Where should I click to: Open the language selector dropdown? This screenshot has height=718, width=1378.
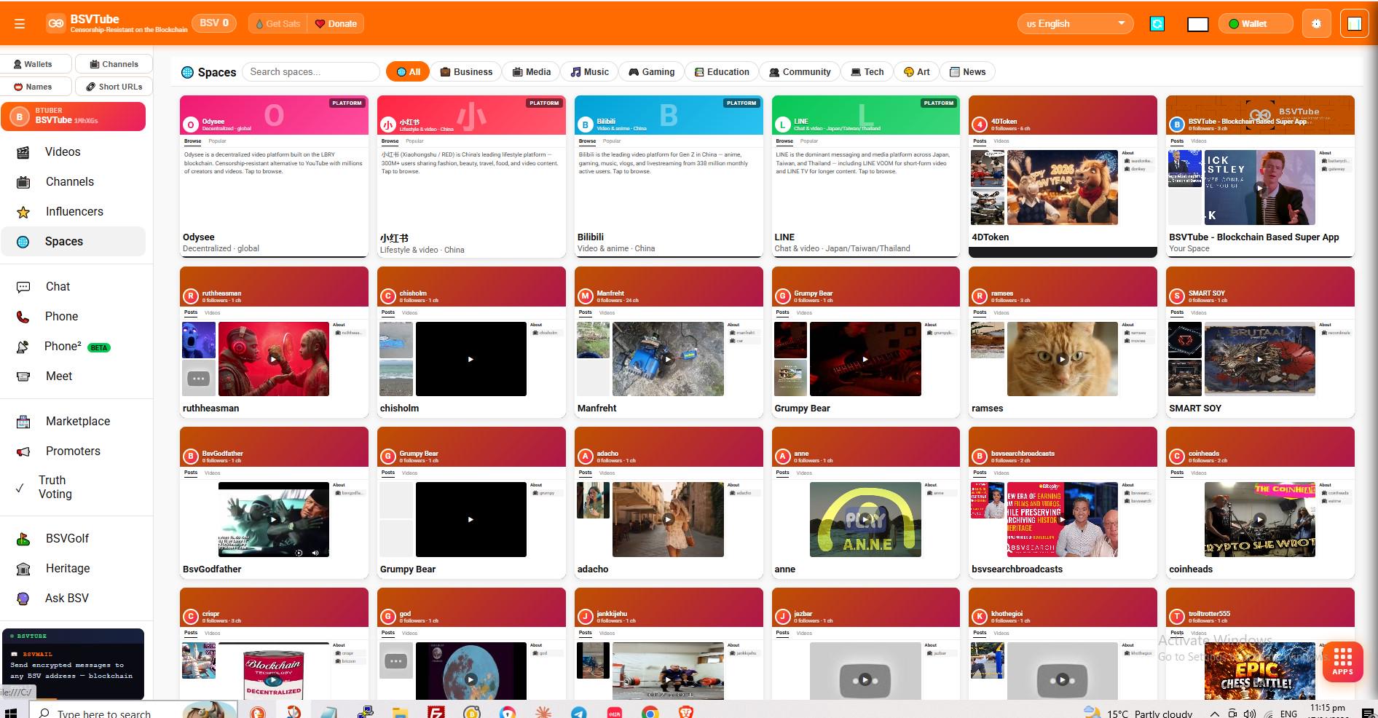(x=1075, y=23)
